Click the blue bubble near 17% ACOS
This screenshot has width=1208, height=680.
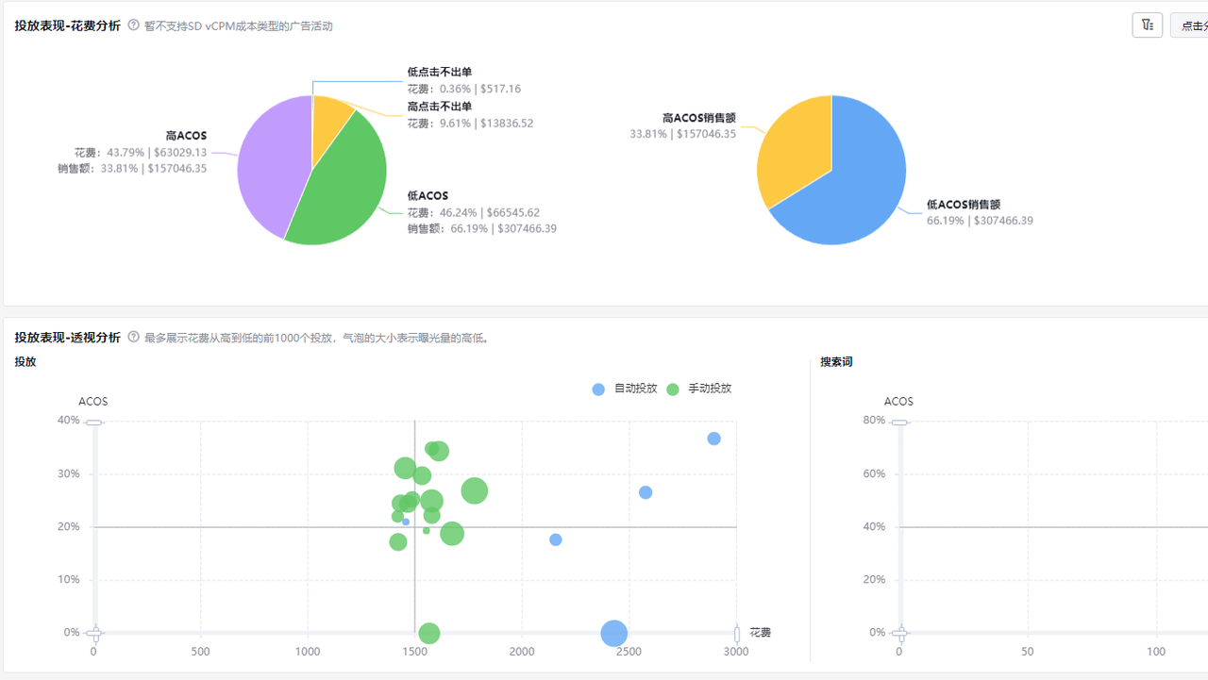click(556, 539)
